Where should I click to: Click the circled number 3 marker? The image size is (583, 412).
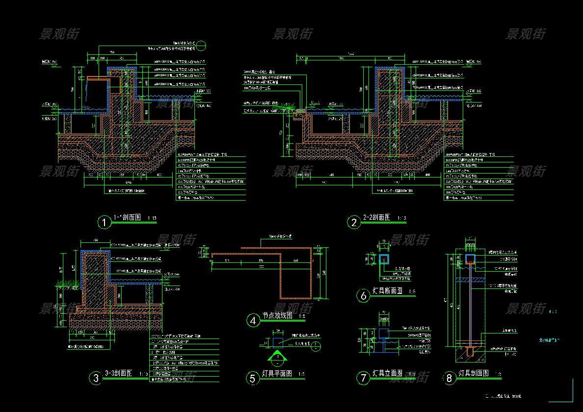tap(96, 378)
